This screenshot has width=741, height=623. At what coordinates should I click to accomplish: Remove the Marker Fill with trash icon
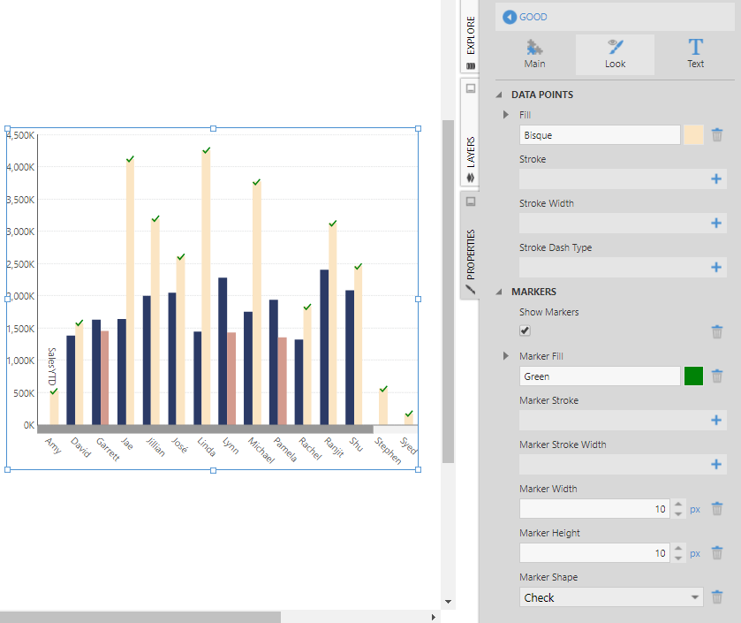tap(717, 376)
